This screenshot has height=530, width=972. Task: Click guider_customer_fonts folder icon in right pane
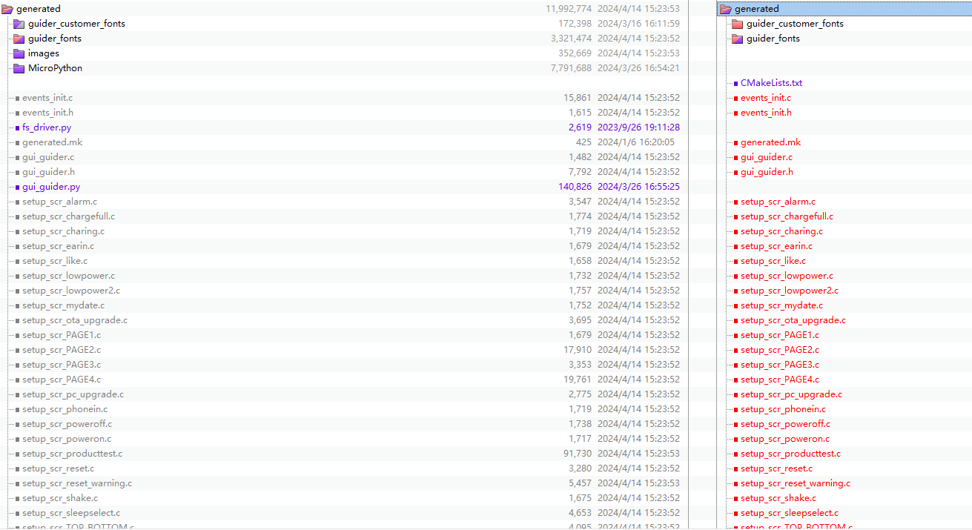click(738, 24)
